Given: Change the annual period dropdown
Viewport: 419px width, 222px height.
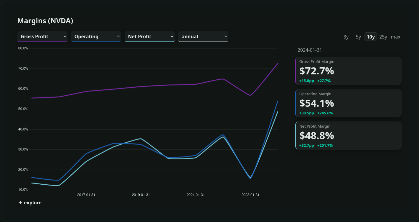Looking at the screenshot, I should point(203,36).
